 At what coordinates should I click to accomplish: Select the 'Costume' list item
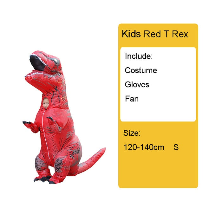(141, 70)
